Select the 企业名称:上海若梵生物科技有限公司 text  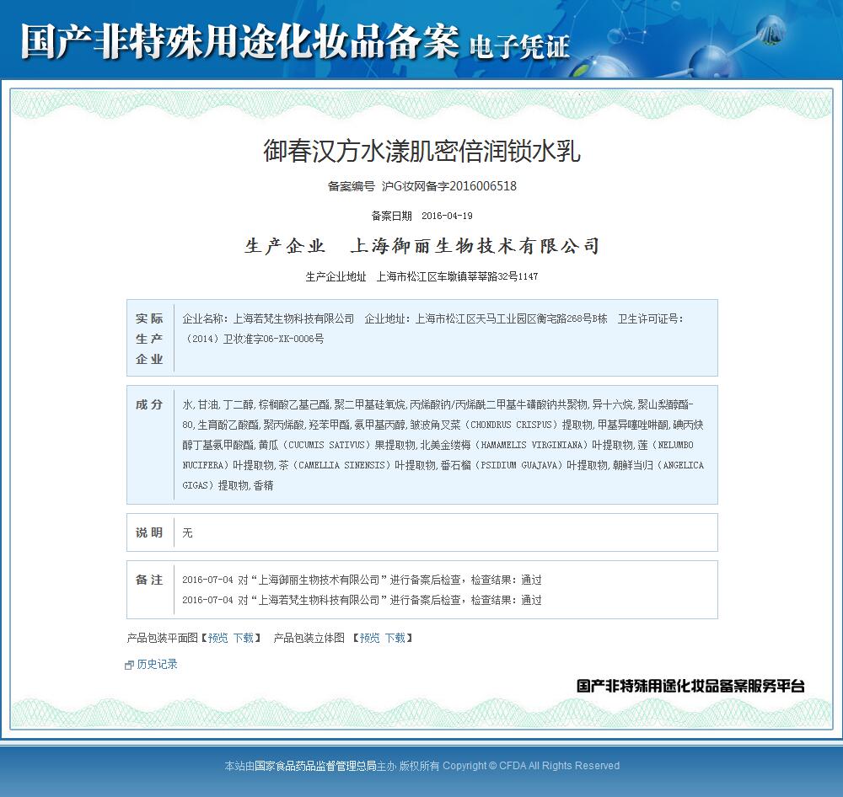click(268, 318)
